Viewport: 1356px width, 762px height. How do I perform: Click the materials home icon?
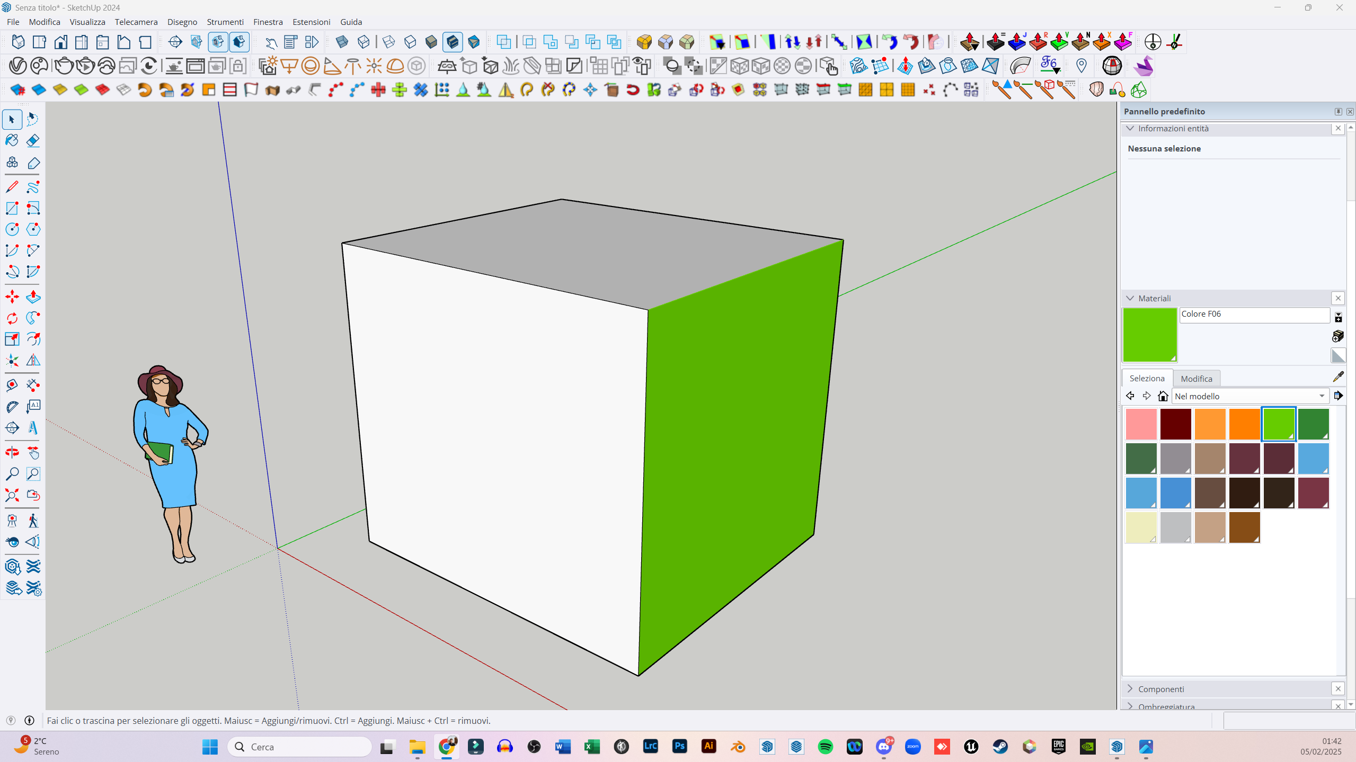pyautogui.click(x=1163, y=396)
